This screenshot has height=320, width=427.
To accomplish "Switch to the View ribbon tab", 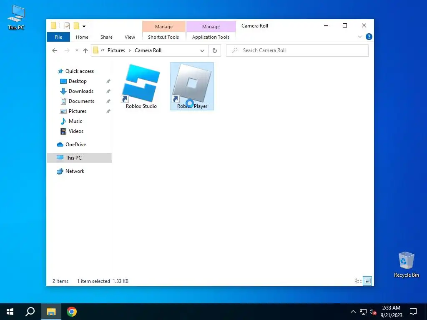I will tap(130, 37).
